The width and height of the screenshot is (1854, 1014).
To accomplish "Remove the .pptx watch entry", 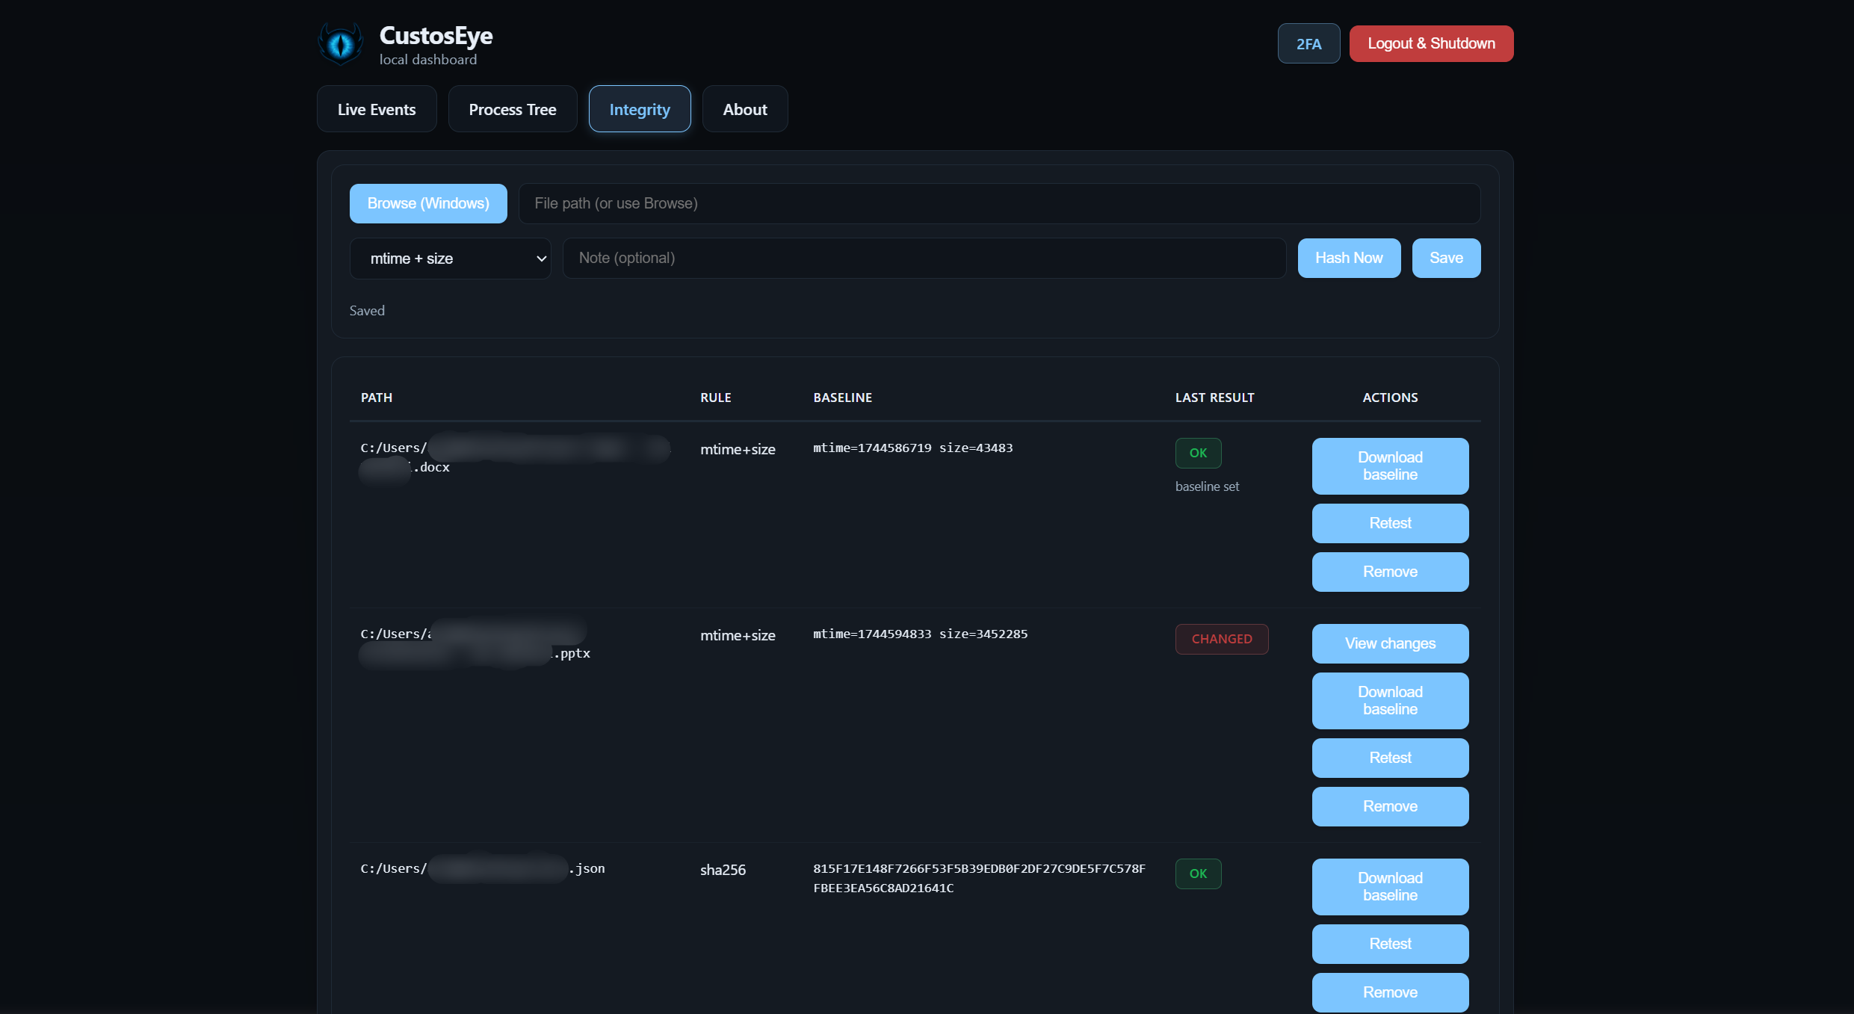I will click(x=1389, y=806).
